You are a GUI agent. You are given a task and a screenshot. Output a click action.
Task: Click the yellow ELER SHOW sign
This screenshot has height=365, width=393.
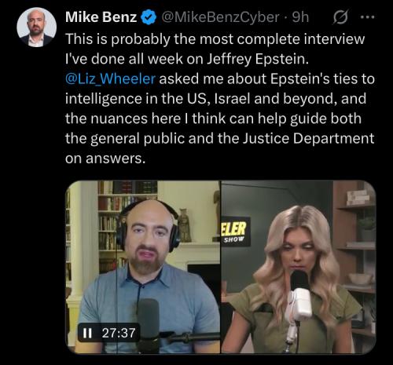[x=235, y=232]
